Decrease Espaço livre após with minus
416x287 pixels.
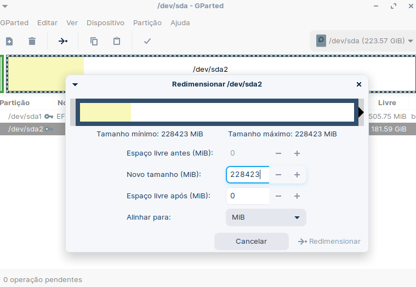coord(278,196)
